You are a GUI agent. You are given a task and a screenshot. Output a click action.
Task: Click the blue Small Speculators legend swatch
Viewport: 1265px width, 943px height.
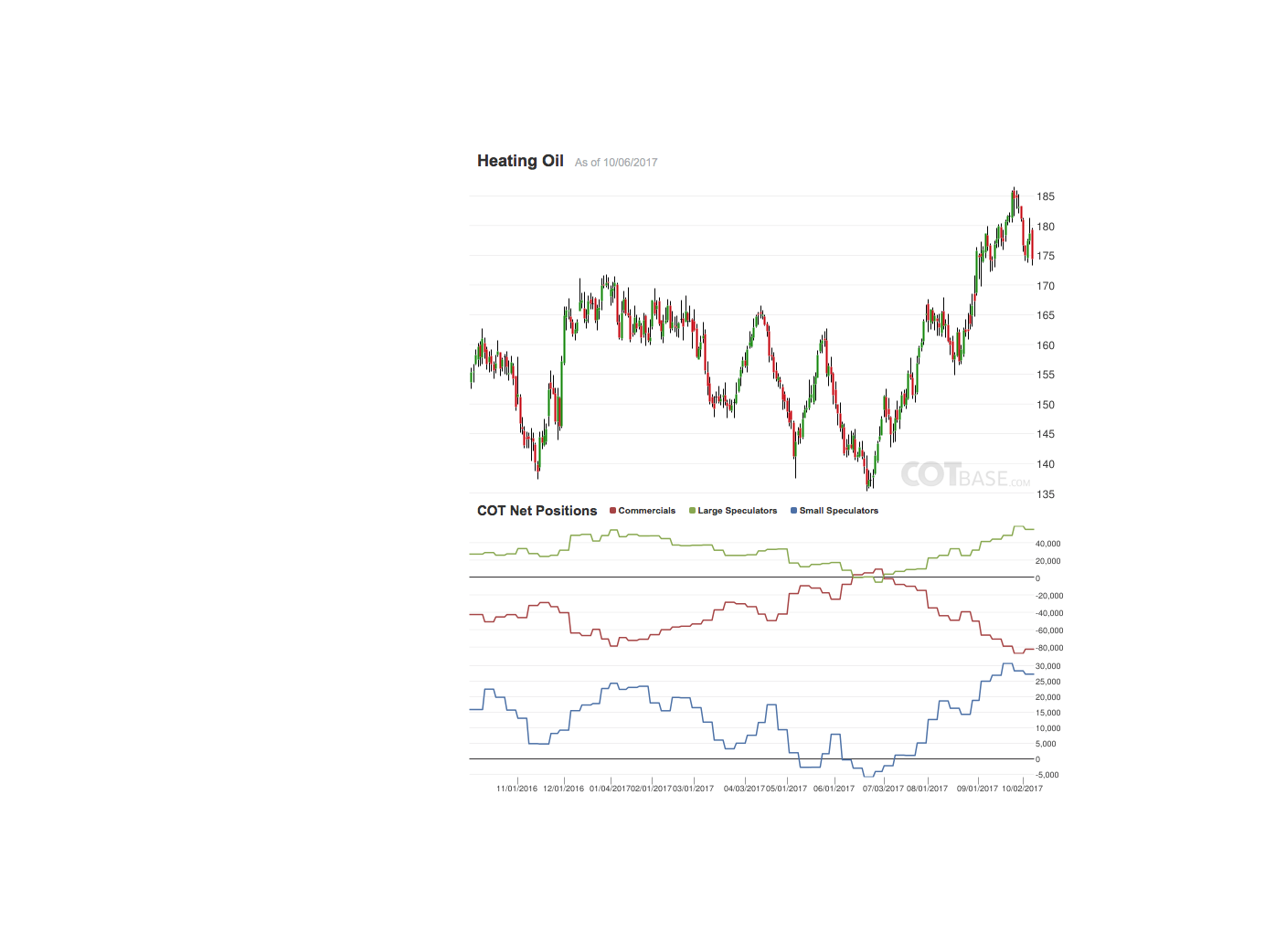click(792, 511)
